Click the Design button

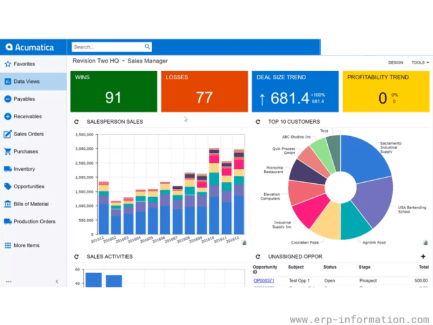(395, 63)
